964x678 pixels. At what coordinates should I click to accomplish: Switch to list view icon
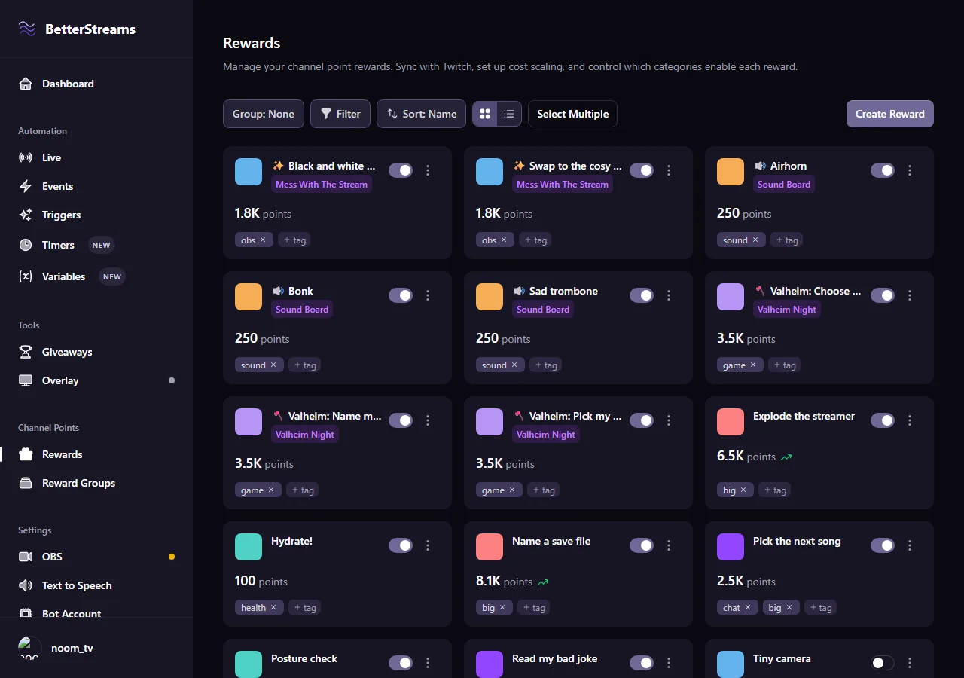(x=509, y=114)
